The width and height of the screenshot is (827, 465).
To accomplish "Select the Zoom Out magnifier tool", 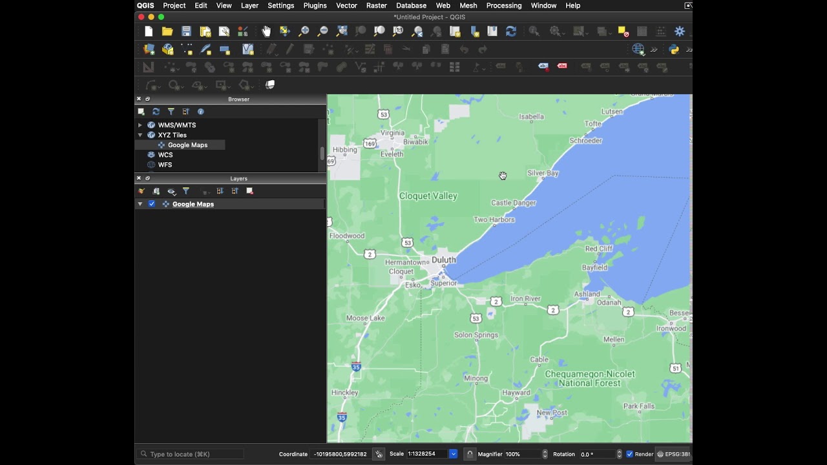I will (322, 31).
